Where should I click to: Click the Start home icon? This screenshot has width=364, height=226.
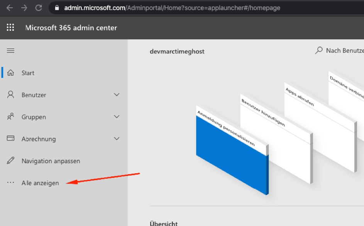[10, 73]
